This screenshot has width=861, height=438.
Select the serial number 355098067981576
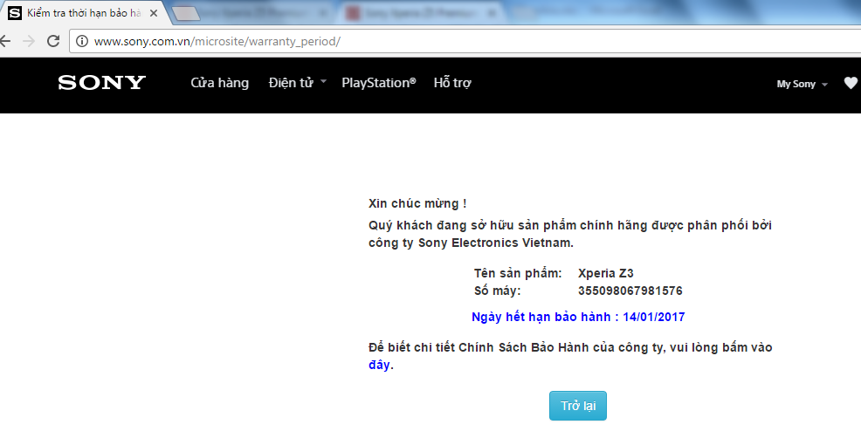coord(630,291)
